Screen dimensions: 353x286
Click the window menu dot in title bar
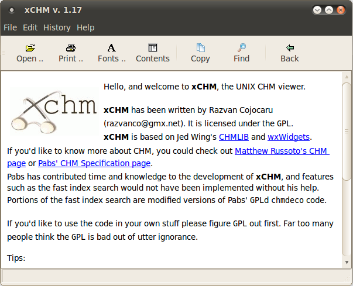click(x=12, y=10)
